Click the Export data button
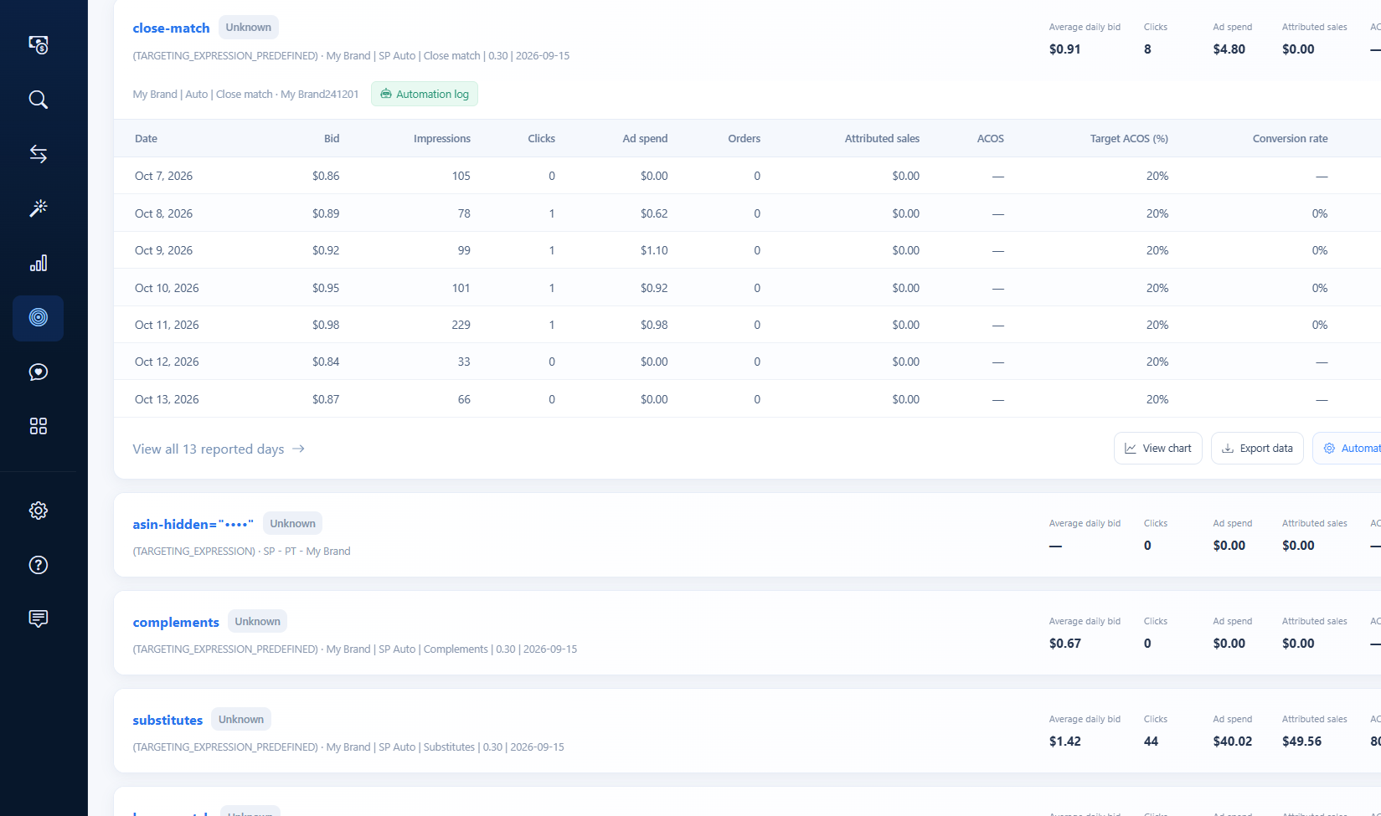Viewport: 1381px width, 816px height. click(1257, 448)
